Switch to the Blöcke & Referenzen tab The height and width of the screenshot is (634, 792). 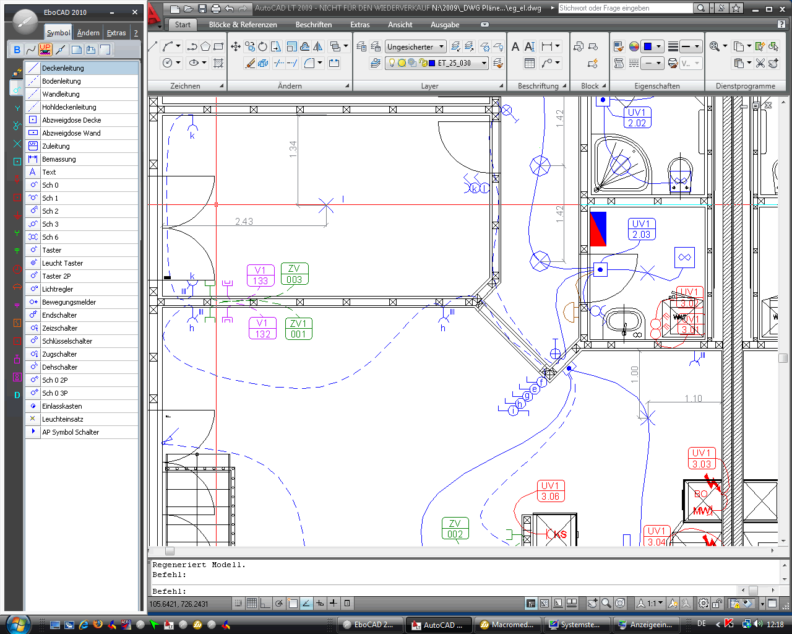[243, 25]
